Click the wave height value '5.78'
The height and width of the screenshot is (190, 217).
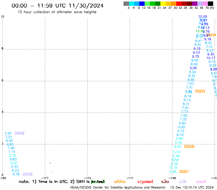click(176, 156)
